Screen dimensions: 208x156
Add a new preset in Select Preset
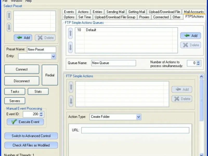[x=23, y=38]
